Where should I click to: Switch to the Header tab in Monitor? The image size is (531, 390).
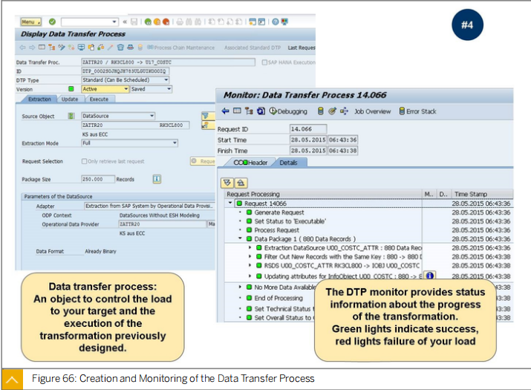(x=250, y=163)
